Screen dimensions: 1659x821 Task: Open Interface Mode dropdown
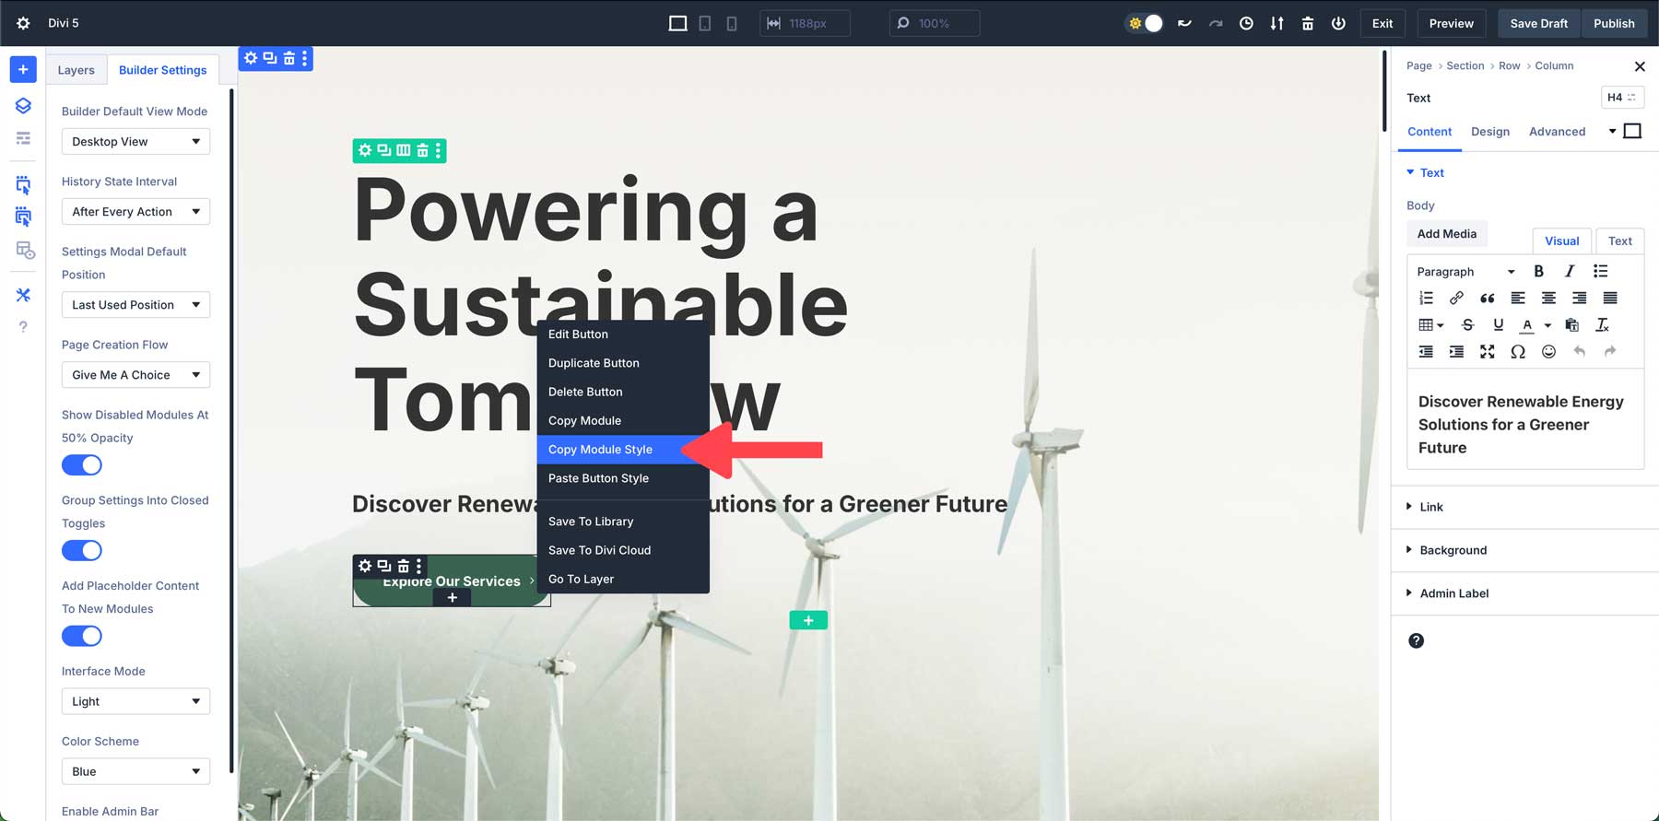(135, 701)
